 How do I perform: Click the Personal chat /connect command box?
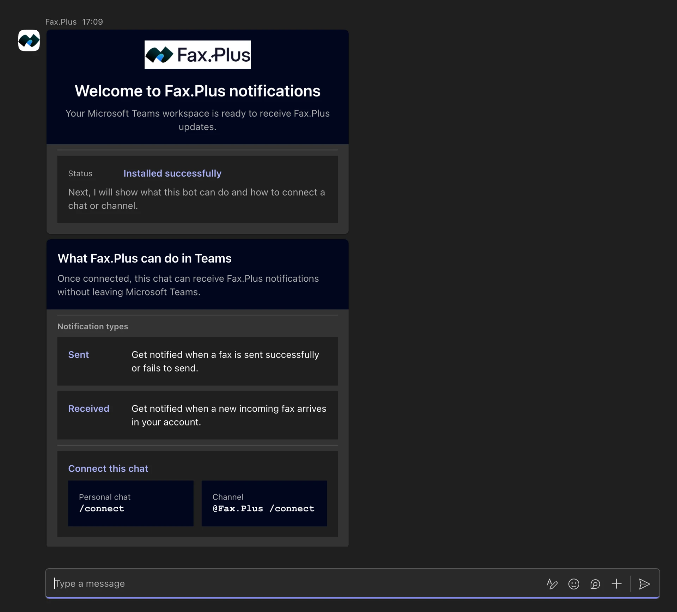coord(131,503)
